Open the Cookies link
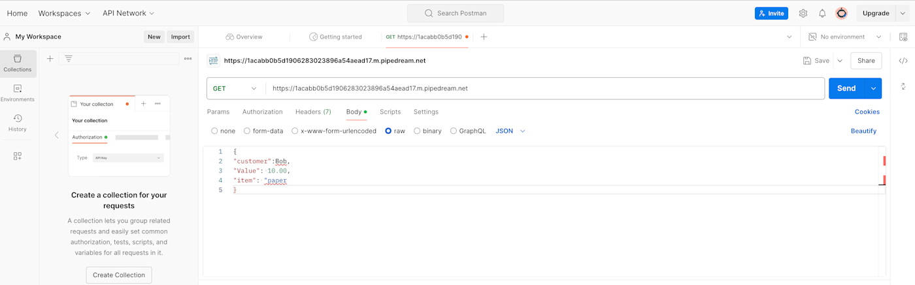This screenshot has height=285, width=915. click(867, 112)
